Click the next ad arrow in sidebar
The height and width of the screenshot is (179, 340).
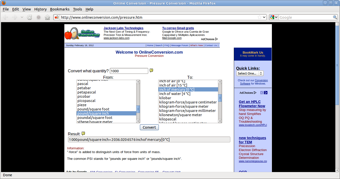pyautogui.click(x=266, y=93)
